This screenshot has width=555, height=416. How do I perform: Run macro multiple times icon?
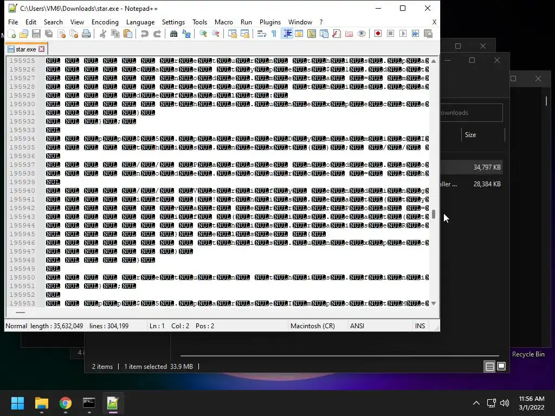coord(416,34)
